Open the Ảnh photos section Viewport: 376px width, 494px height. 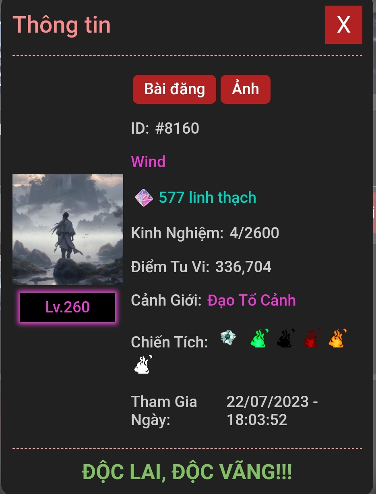246,89
